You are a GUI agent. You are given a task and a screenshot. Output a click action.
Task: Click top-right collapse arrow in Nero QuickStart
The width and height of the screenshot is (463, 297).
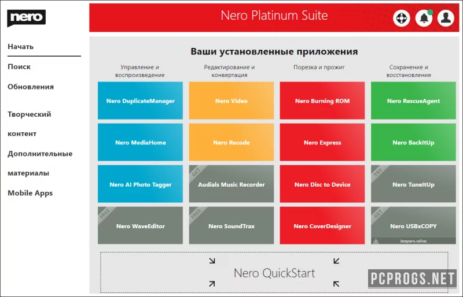336,261
